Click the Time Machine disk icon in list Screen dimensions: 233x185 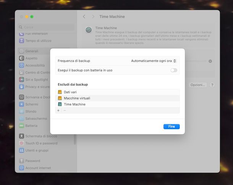point(60,104)
